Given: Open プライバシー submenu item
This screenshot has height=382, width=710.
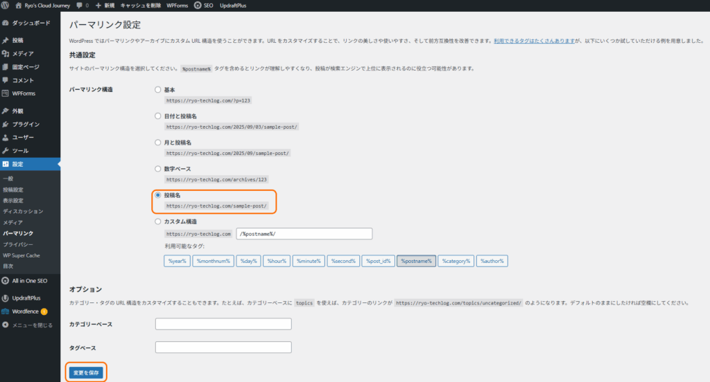Looking at the screenshot, I should (18, 244).
